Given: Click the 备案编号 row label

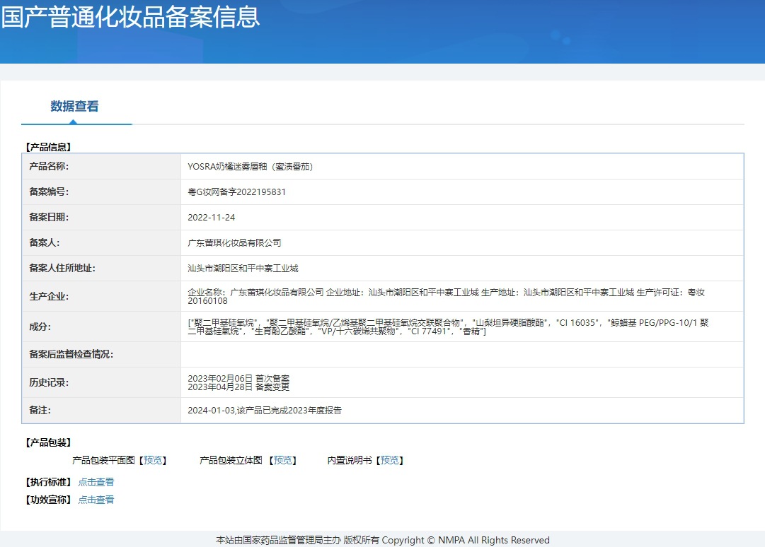Looking at the screenshot, I should pos(49,192).
